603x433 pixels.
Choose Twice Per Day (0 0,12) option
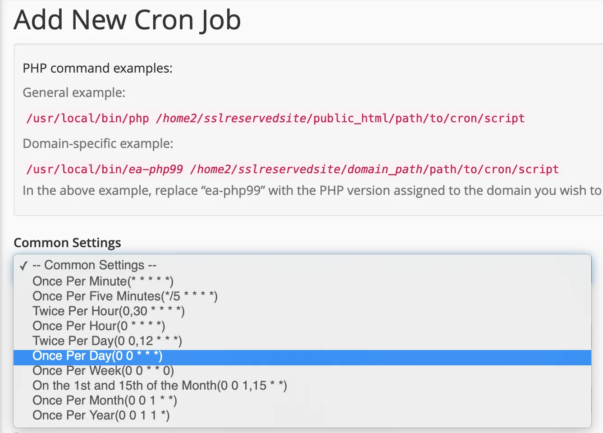pyautogui.click(x=107, y=341)
